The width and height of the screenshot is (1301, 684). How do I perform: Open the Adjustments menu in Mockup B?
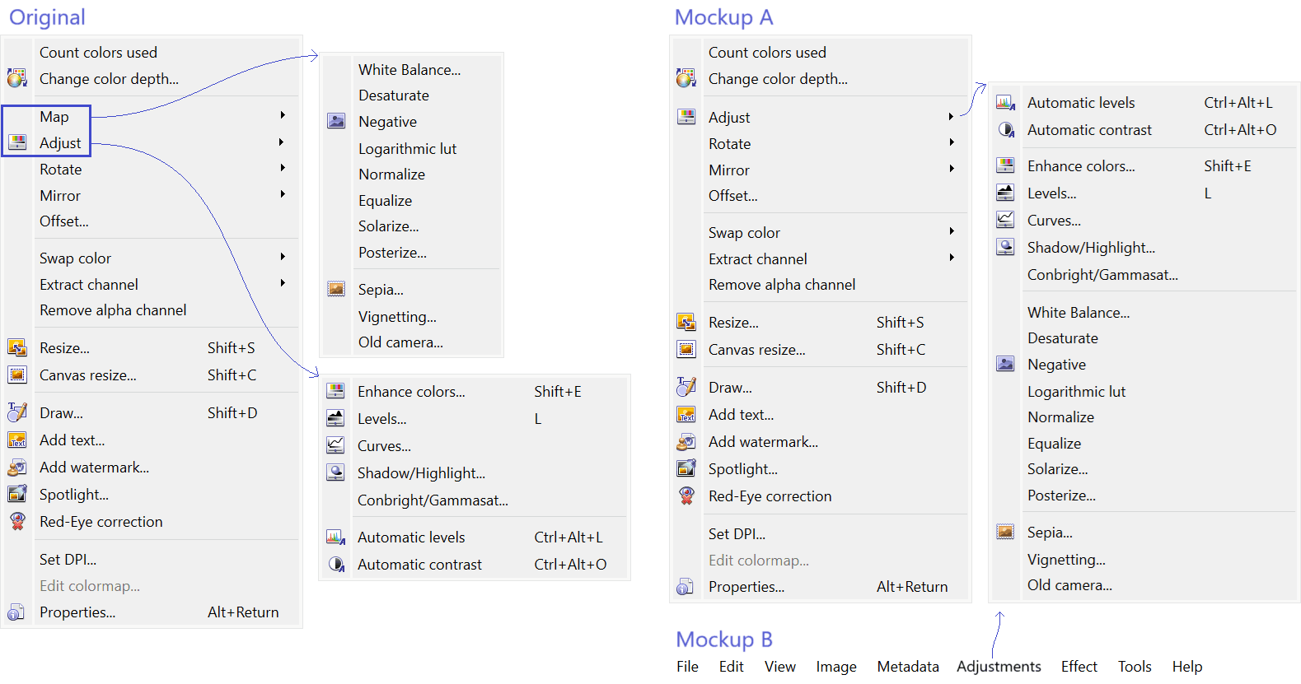999,667
